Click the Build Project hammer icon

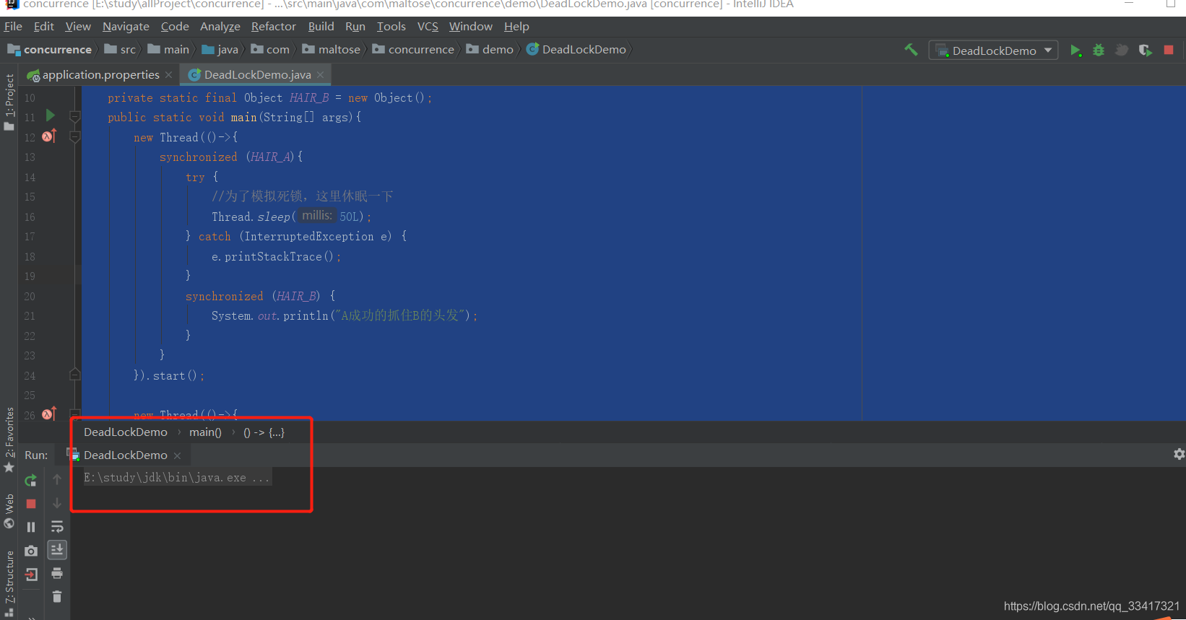point(911,50)
